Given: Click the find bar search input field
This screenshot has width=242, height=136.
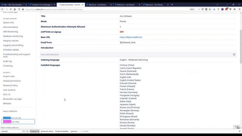Looking at the screenshot, I should click(x=12, y=131).
